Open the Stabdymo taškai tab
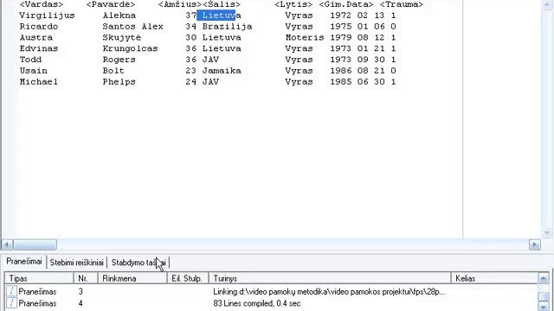Image resolution: width=554 pixels, height=311 pixels. coord(138,263)
